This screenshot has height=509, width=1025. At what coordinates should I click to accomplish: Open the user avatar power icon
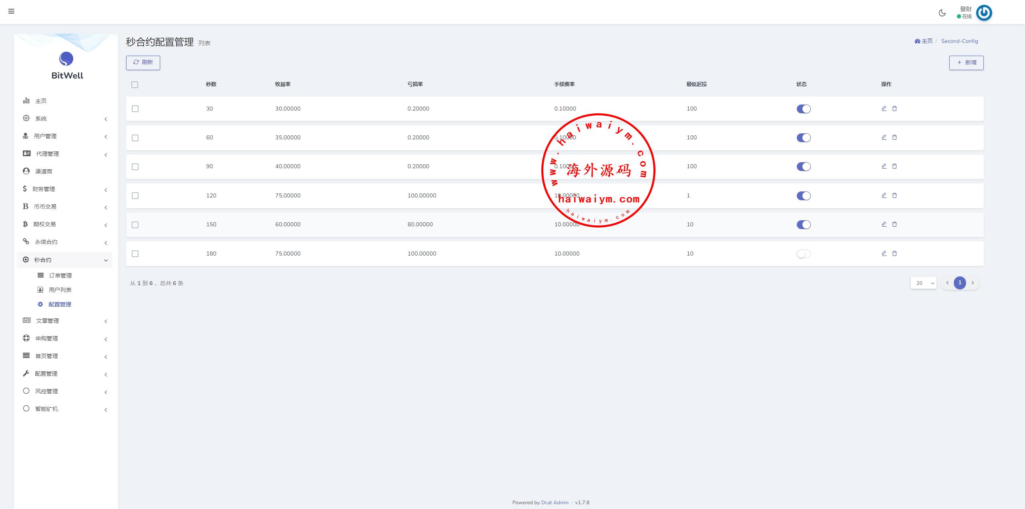click(x=984, y=13)
